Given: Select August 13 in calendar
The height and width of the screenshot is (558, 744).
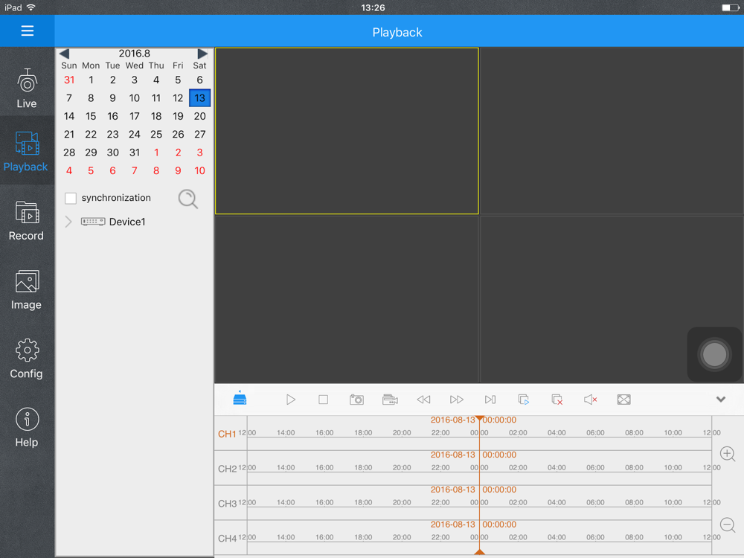Looking at the screenshot, I should coord(199,97).
